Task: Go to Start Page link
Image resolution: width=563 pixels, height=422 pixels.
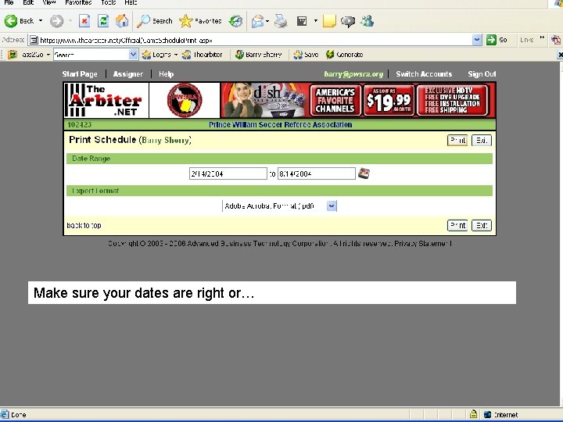Action: point(80,74)
